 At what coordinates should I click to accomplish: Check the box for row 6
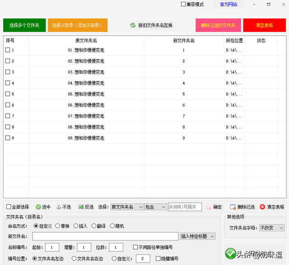click(8, 105)
